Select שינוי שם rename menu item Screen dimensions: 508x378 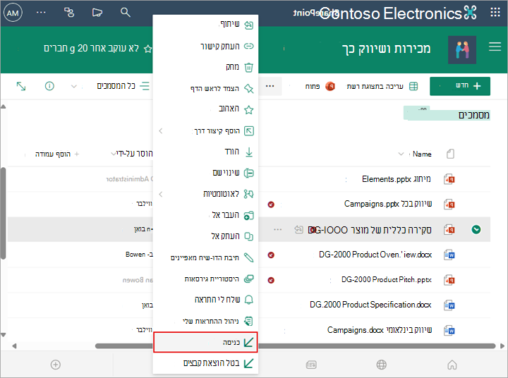205,173
